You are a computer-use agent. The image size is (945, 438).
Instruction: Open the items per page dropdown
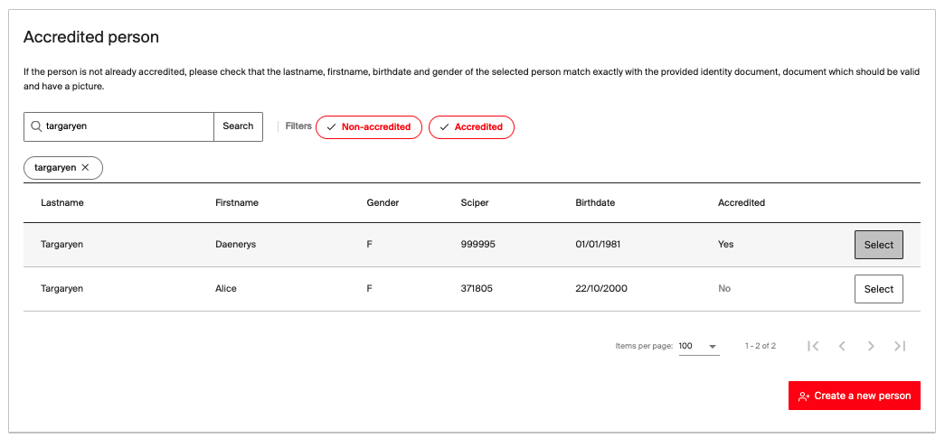pyautogui.click(x=698, y=346)
